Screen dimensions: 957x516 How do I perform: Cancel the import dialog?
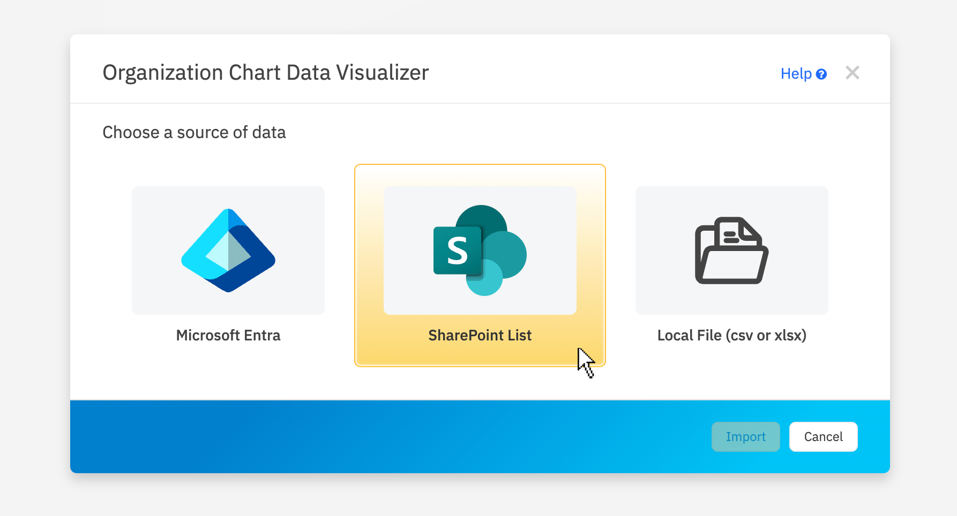824,437
